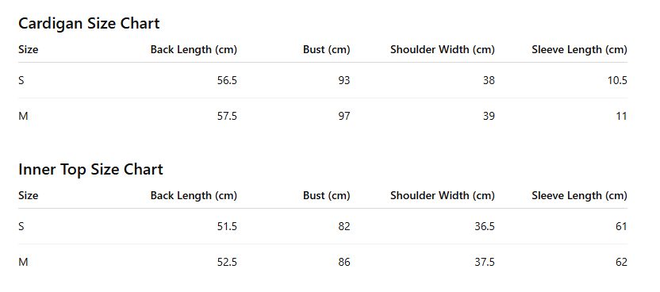The height and width of the screenshot is (292, 660).
Task: Click Cardigan sleeve length value 10.5
Action: [617, 80]
